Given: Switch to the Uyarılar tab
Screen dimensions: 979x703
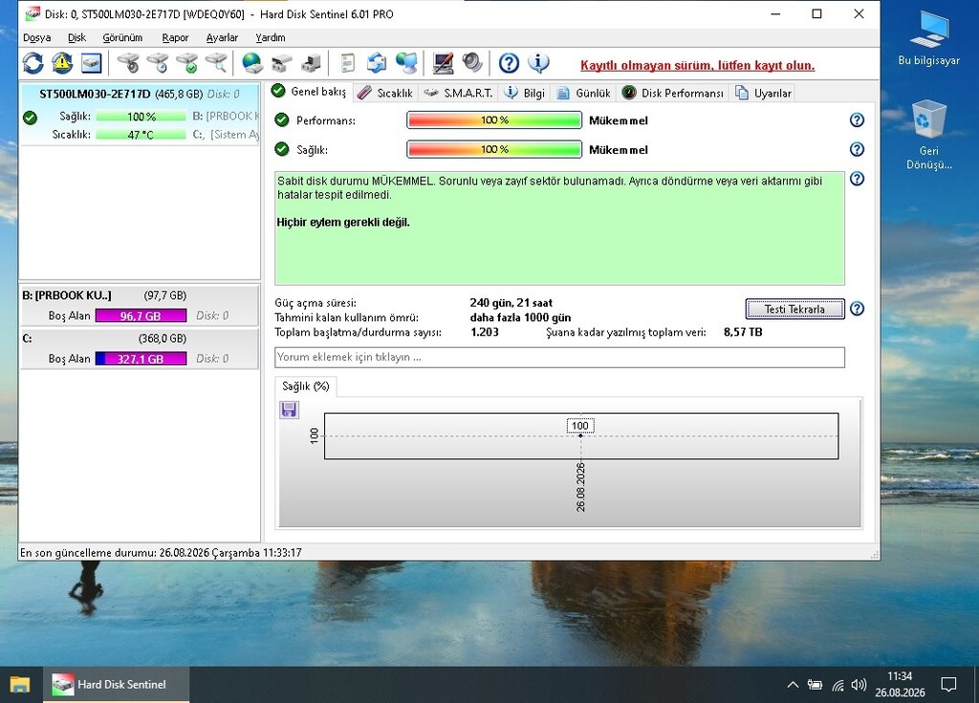Looking at the screenshot, I should (763, 93).
